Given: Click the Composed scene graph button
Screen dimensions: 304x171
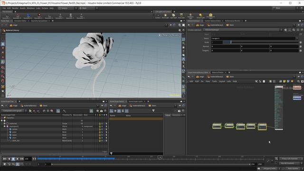Looking at the screenshot, I should click(x=12, y=111).
